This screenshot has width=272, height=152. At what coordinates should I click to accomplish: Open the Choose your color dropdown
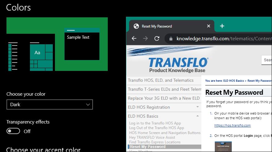coord(50,105)
